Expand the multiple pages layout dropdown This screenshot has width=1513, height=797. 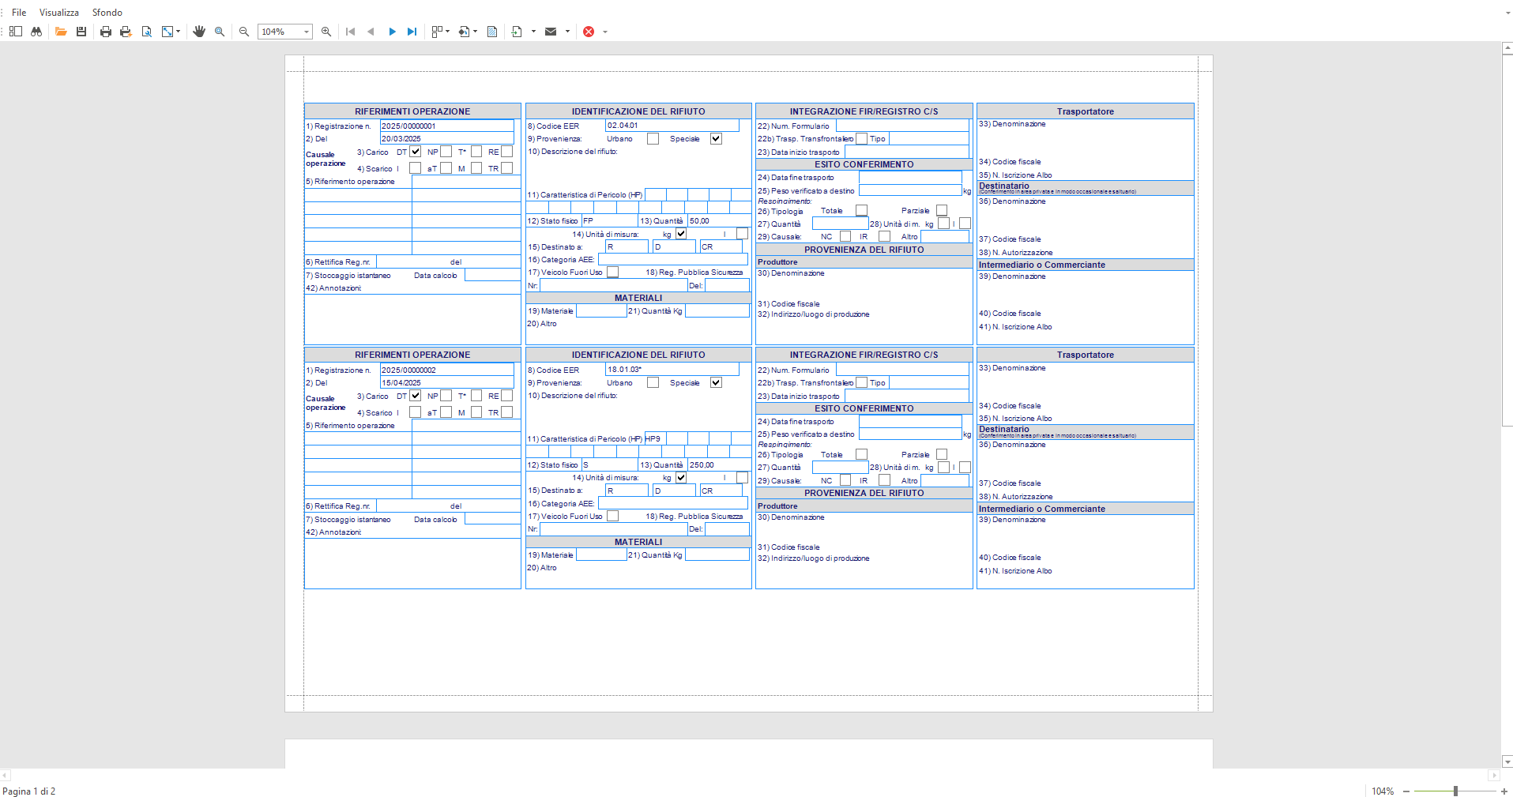tap(448, 32)
